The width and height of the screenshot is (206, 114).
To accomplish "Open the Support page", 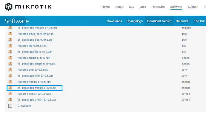I will [x=193, y=7].
